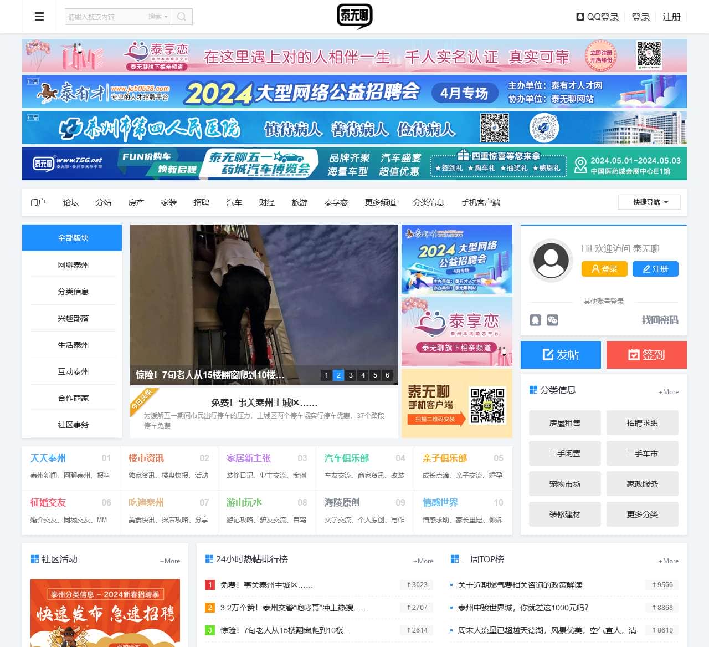The width and height of the screenshot is (709, 647).
Task: Open the 天天泰州 forum section
Action: point(48,458)
